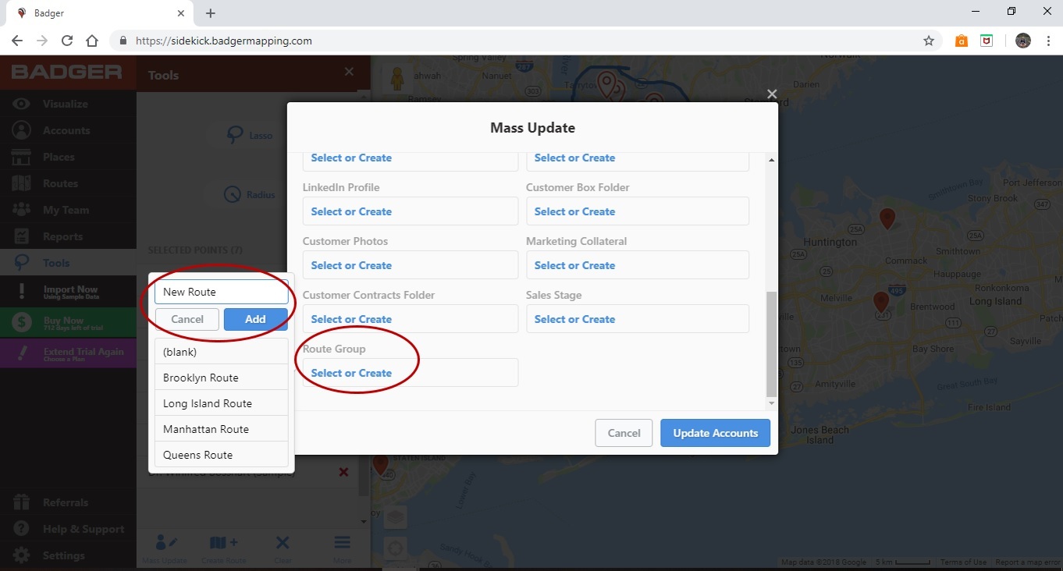Choose Long Island Route option
Screen dimensions: 1063x571
[222, 403]
